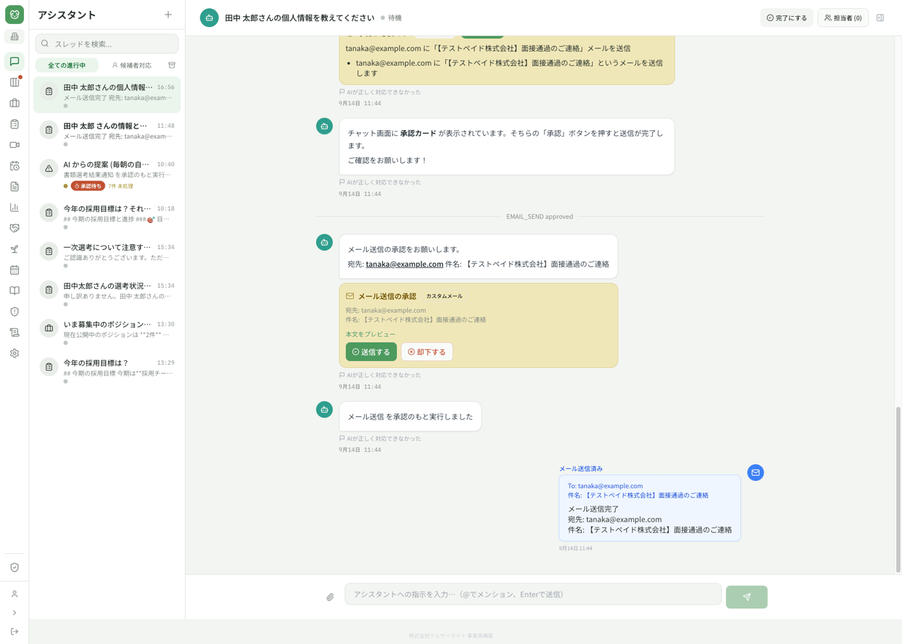
Task: Open the calendar grid sidebar icon
Action: point(14,270)
